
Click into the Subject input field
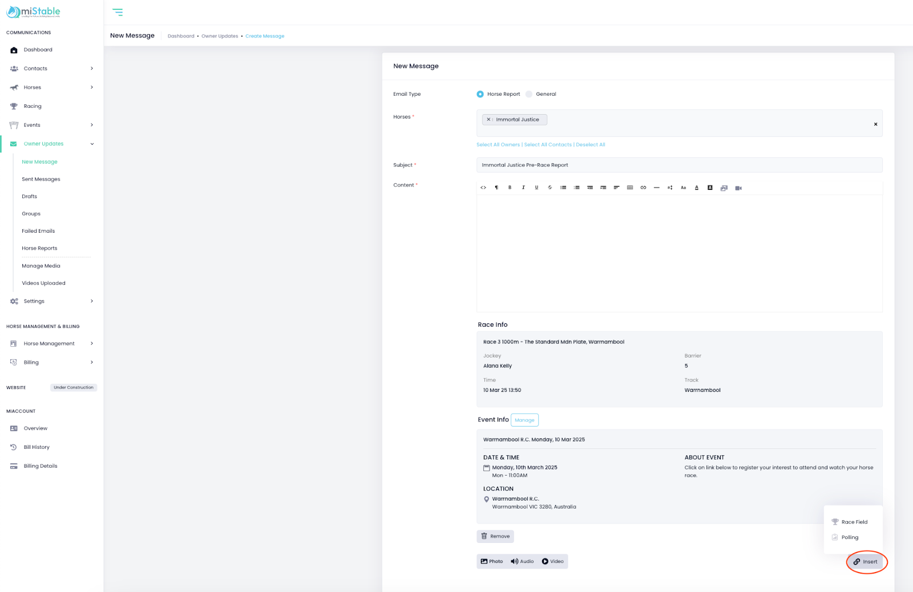pyautogui.click(x=679, y=165)
